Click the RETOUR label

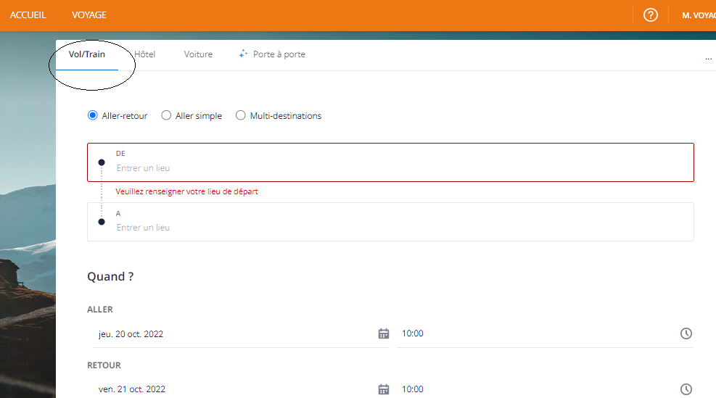pos(104,365)
